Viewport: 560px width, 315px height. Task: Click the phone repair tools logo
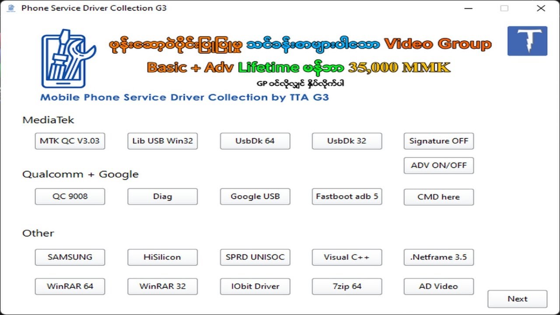pos(68,59)
